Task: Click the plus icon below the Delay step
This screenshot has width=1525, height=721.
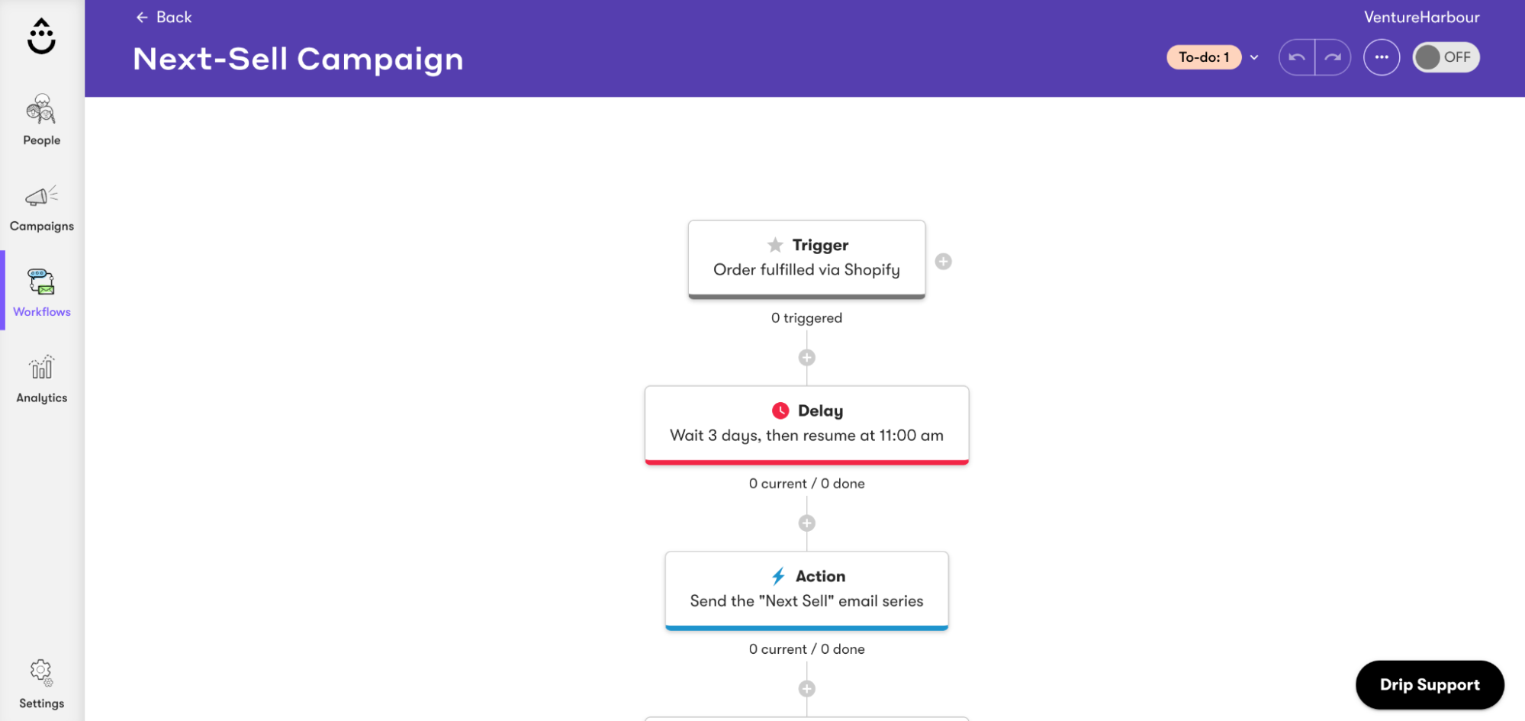Action: (x=806, y=522)
